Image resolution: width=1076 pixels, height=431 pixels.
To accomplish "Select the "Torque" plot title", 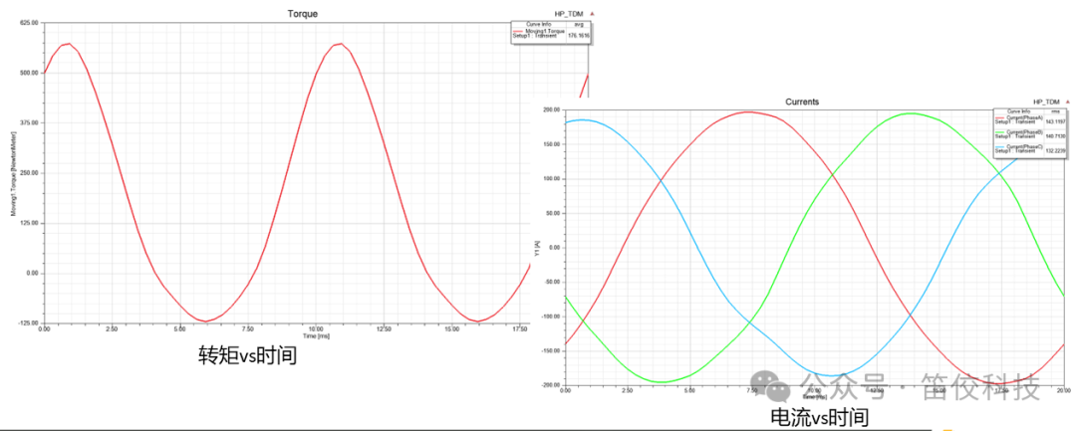I will pos(305,14).
